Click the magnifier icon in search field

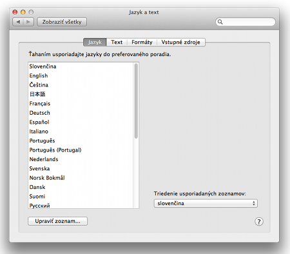click(220, 22)
